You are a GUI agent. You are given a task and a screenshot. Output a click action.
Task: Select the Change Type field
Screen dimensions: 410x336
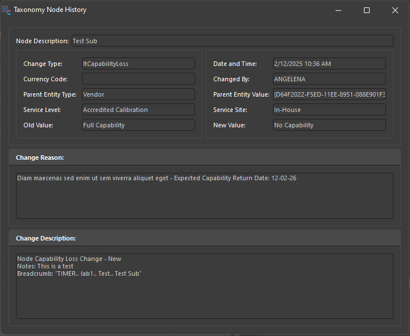click(138, 64)
